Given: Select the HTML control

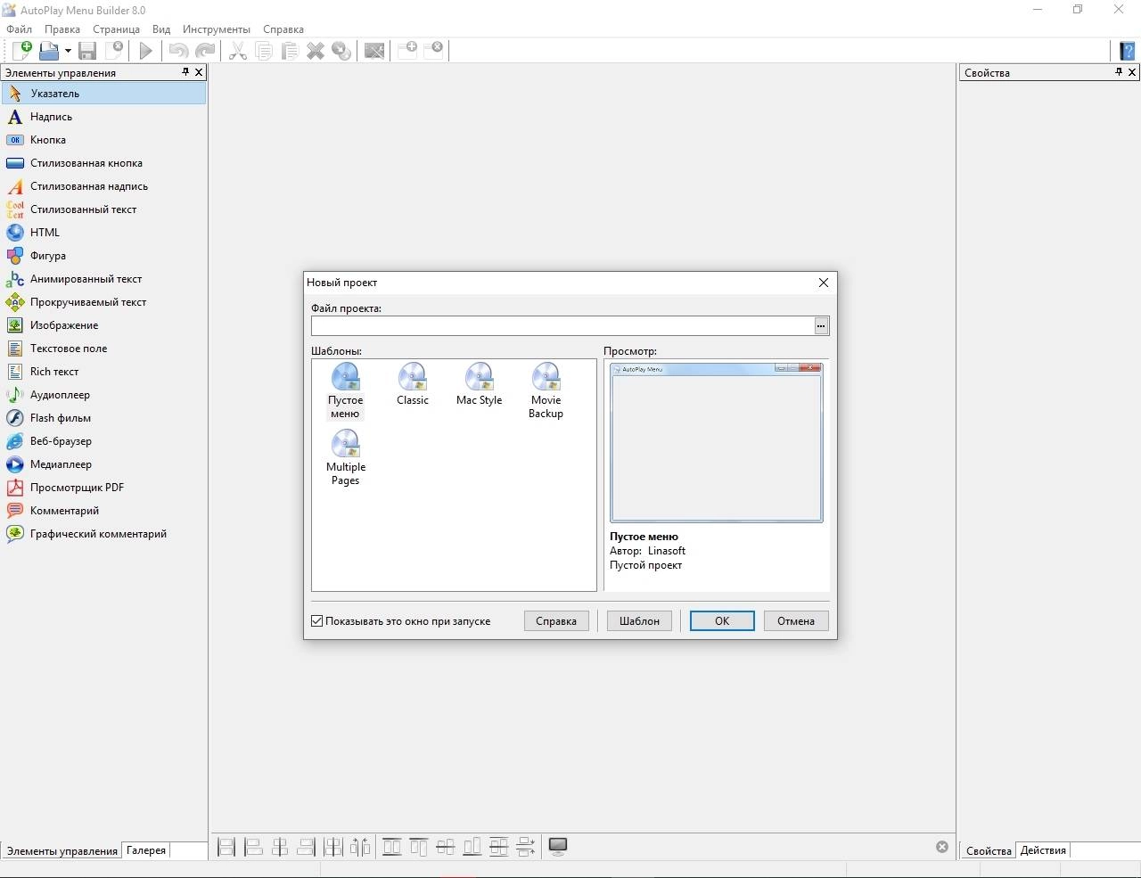Looking at the screenshot, I should (x=103, y=233).
